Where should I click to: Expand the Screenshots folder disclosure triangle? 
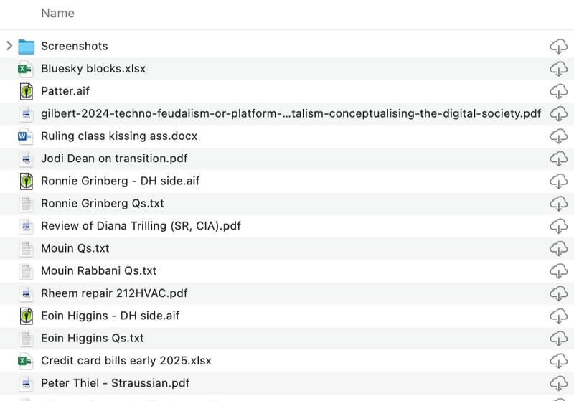click(9, 46)
